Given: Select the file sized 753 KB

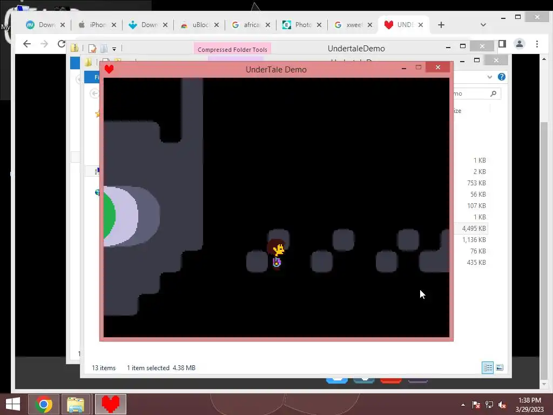Looking at the screenshot, I should coord(476,183).
